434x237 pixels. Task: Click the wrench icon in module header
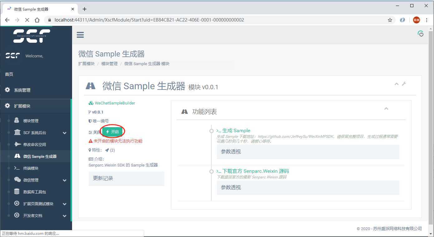(x=404, y=84)
